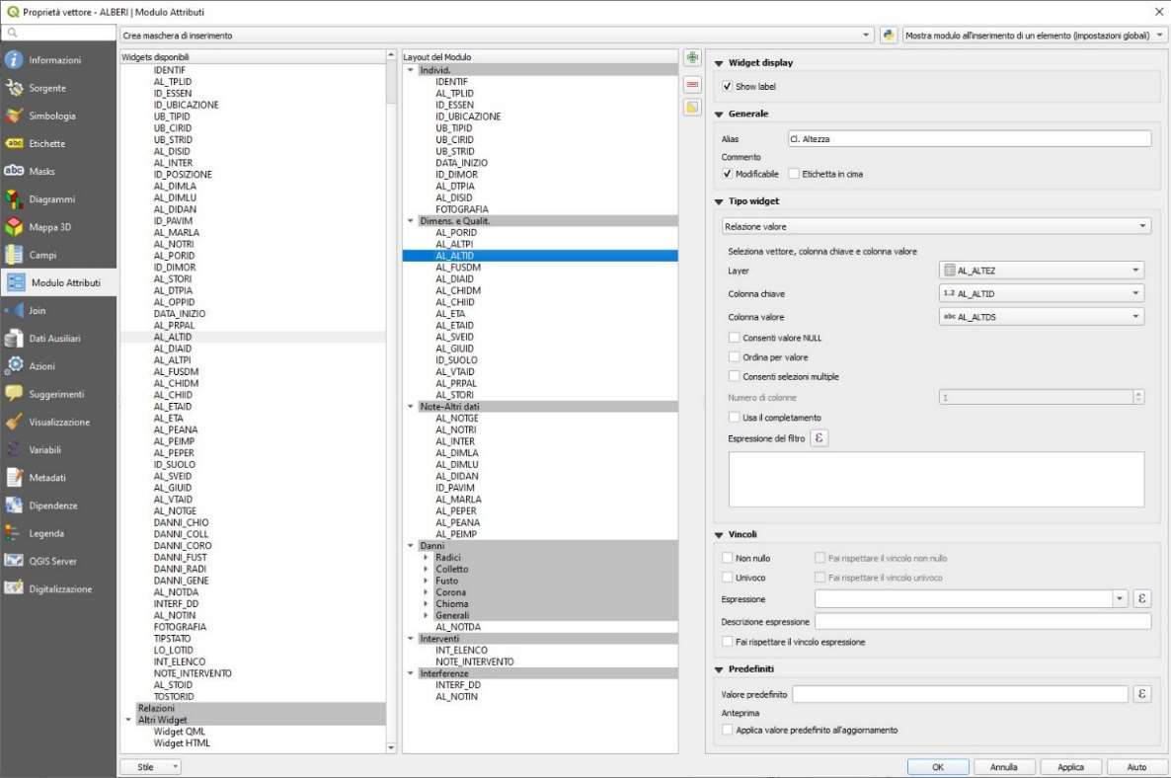Click the Python init function icon

tap(889, 35)
